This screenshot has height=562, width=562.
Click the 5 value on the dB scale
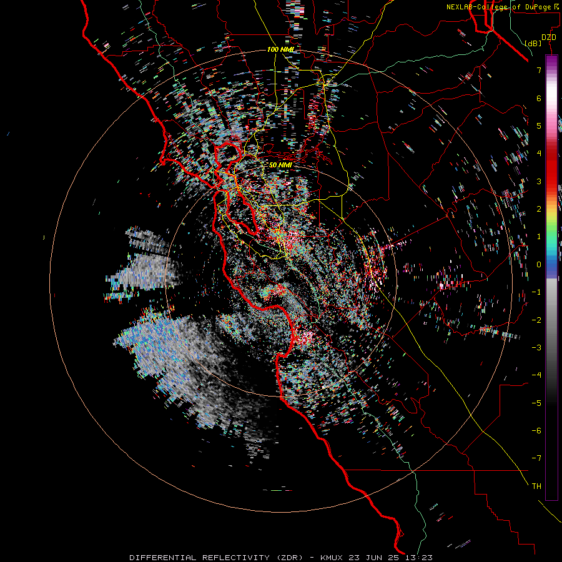click(539, 126)
